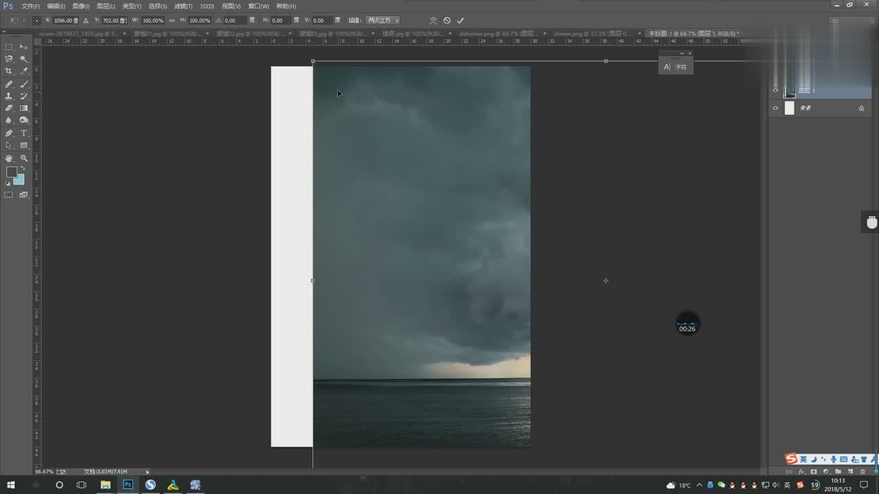Select the History Brush tool
The width and height of the screenshot is (879, 494).
click(24, 96)
